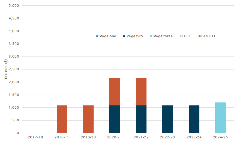
Task: Click the orange LAMITO segment for 2020-21
Action: (x=114, y=92)
